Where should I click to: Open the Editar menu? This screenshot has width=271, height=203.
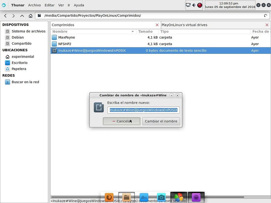tap(49, 5)
